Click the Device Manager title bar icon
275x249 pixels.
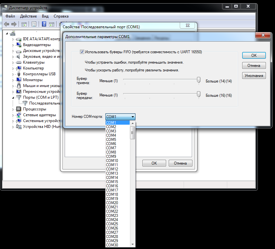point(5,8)
